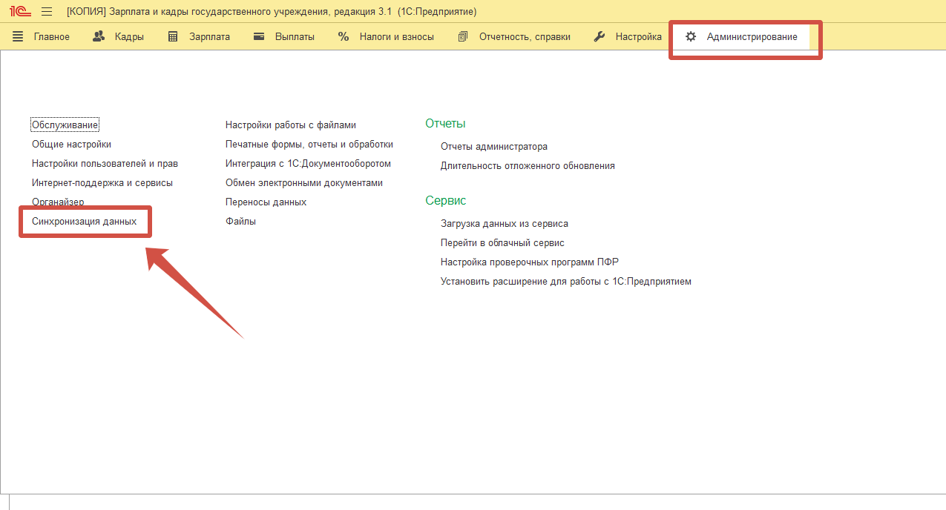Screen dimensions: 946x510
Task: Open Обмен электронными документами
Action: tap(304, 182)
